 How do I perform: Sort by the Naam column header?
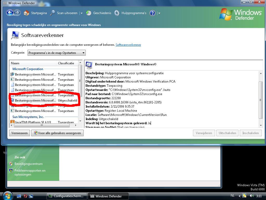(x=33, y=63)
